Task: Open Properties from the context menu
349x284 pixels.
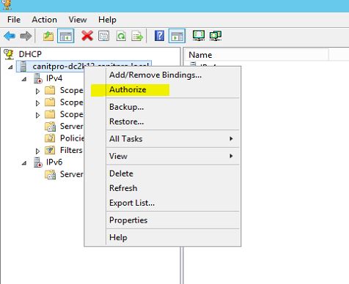Action: point(128,220)
